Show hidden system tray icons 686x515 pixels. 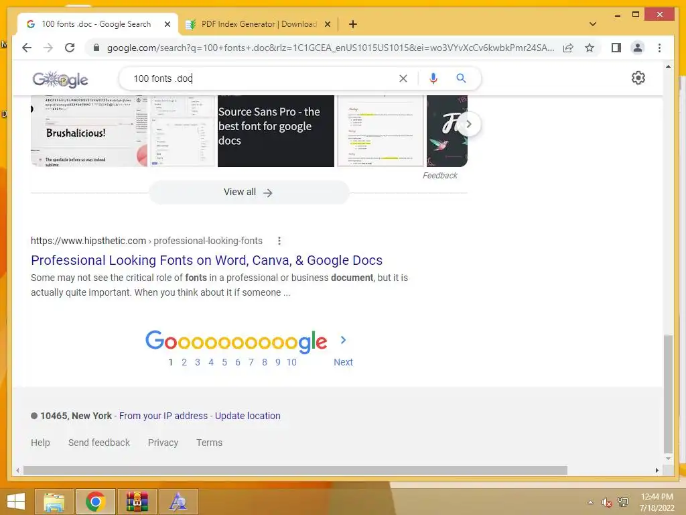[590, 502]
